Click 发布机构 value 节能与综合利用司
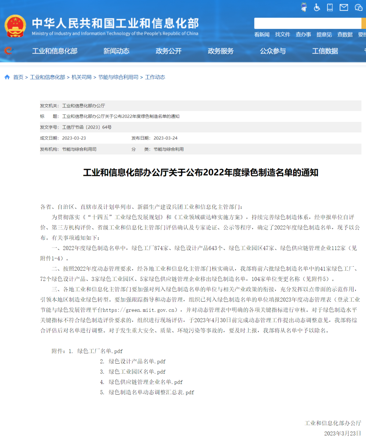The image size is (366, 440). pos(79,149)
